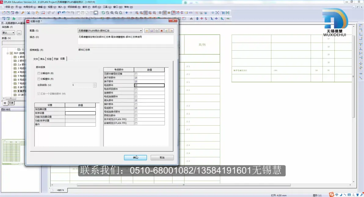Switch to the 页脚 tab
This screenshot has width=364, height=197.
coord(56,59)
